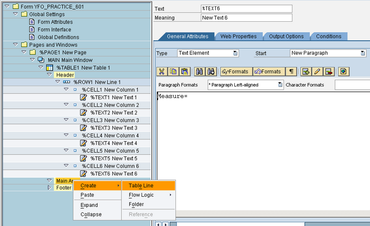370x226 pixels.
Task: Click the %TEXT1 text node icon
Action: pos(83,97)
